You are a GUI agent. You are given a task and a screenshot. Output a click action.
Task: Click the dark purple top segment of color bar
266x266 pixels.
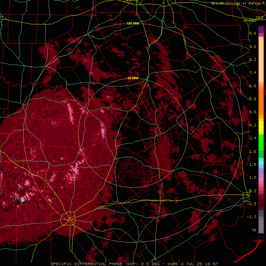pos(261,30)
